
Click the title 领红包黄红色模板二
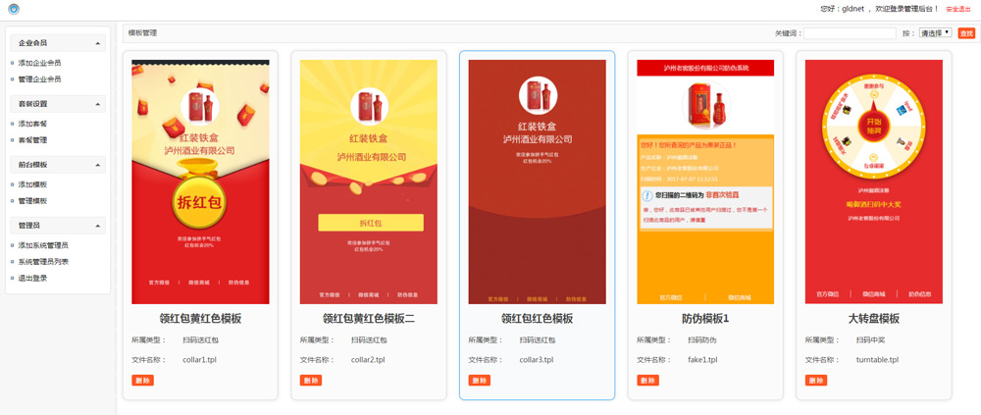click(369, 319)
